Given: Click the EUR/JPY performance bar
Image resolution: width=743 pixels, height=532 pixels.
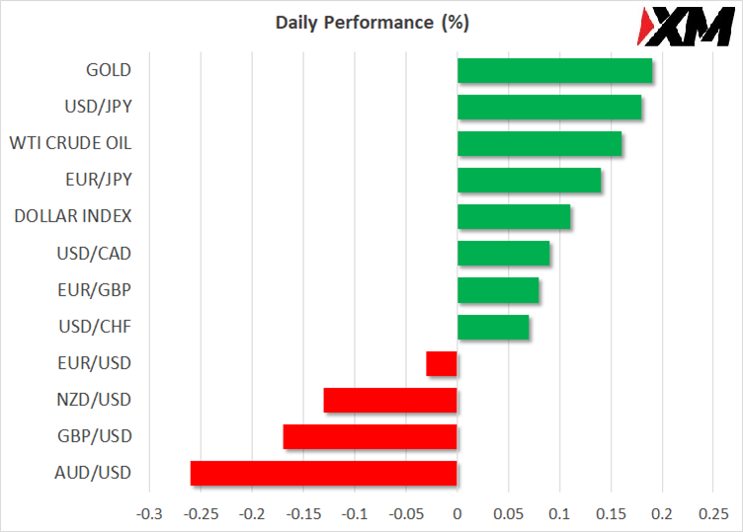Looking at the screenshot, I should (529, 181).
